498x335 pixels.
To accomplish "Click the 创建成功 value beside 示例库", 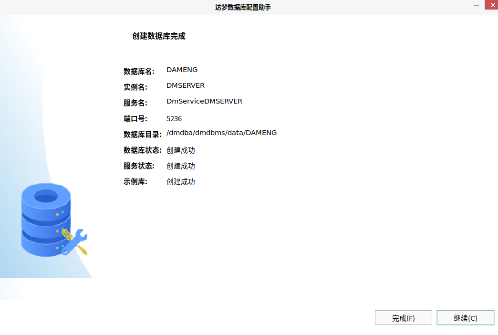I will click(181, 182).
